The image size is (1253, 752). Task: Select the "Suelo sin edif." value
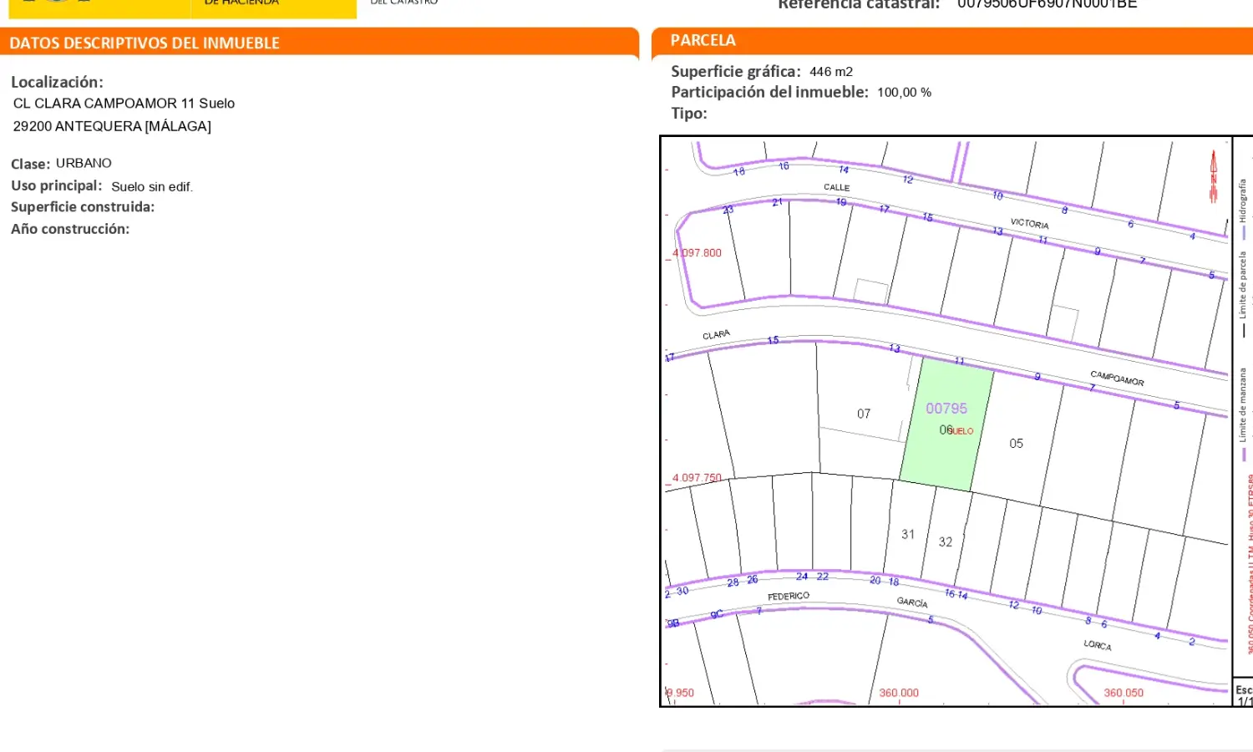(152, 187)
